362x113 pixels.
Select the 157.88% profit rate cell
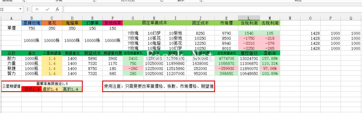click(270, 58)
